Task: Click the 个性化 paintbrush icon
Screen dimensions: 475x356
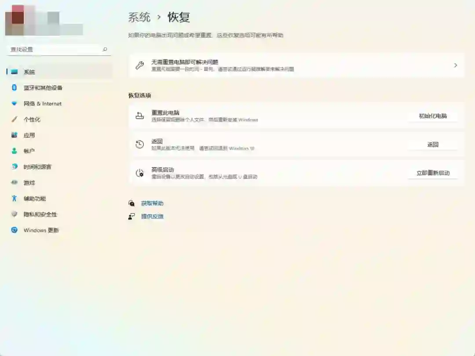Action: pos(14,119)
